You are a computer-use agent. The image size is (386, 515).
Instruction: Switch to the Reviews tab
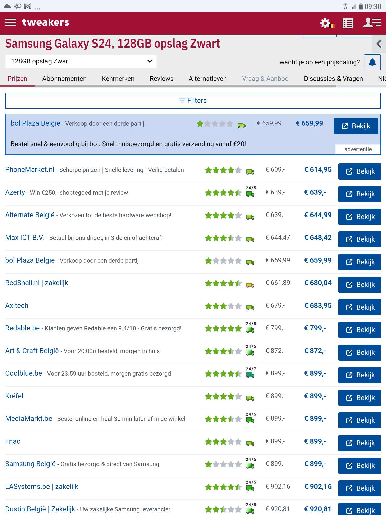[x=161, y=79]
